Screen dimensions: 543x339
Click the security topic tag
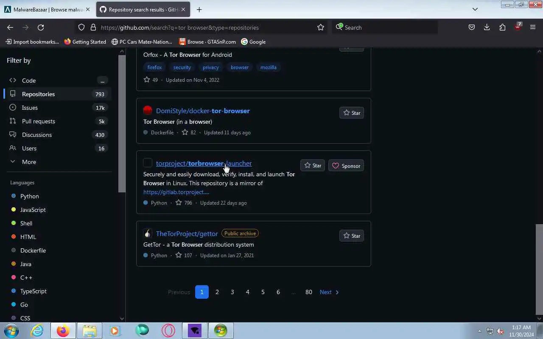pos(182,67)
